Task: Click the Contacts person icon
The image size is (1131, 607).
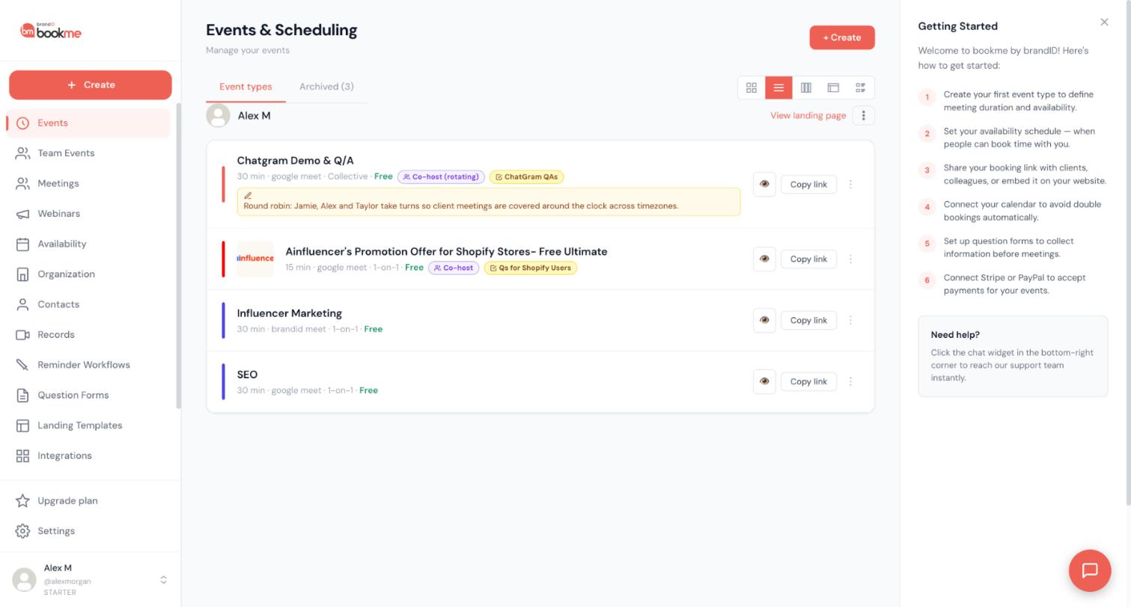Action: [22, 304]
